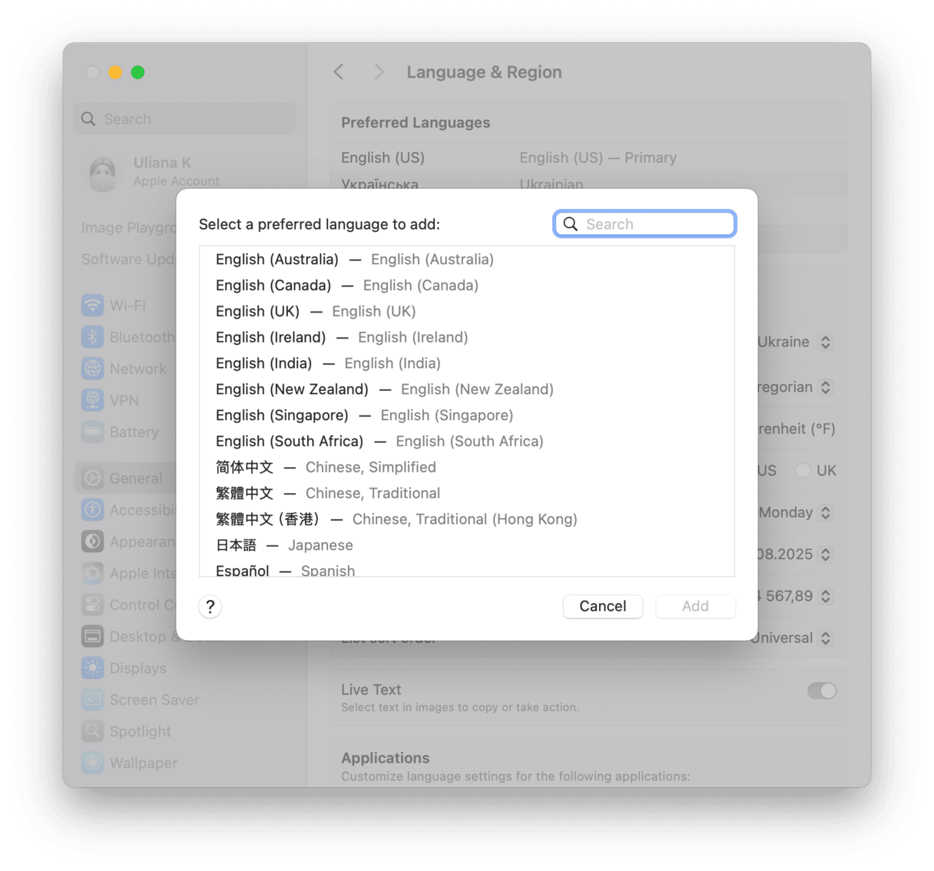Open Software Update in sidebar
Viewport: 934px width, 871px height.
[x=128, y=260]
